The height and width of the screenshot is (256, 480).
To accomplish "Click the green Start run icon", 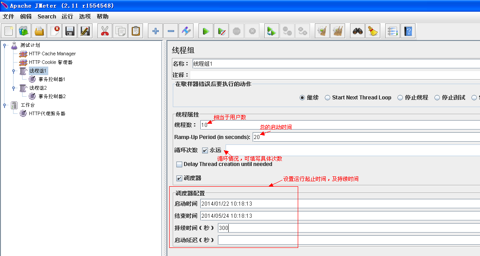I will [206, 31].
